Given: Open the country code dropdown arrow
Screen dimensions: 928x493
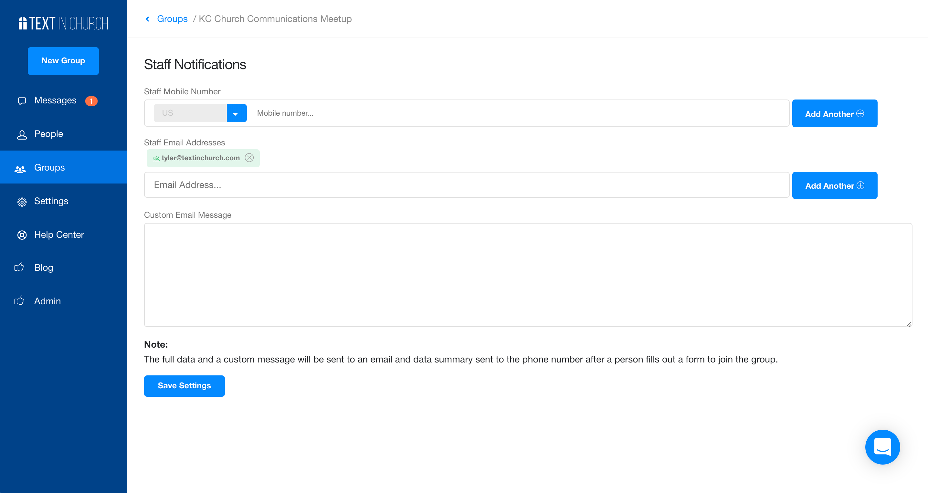Looking at the screenshot, I should coord(236,113).
